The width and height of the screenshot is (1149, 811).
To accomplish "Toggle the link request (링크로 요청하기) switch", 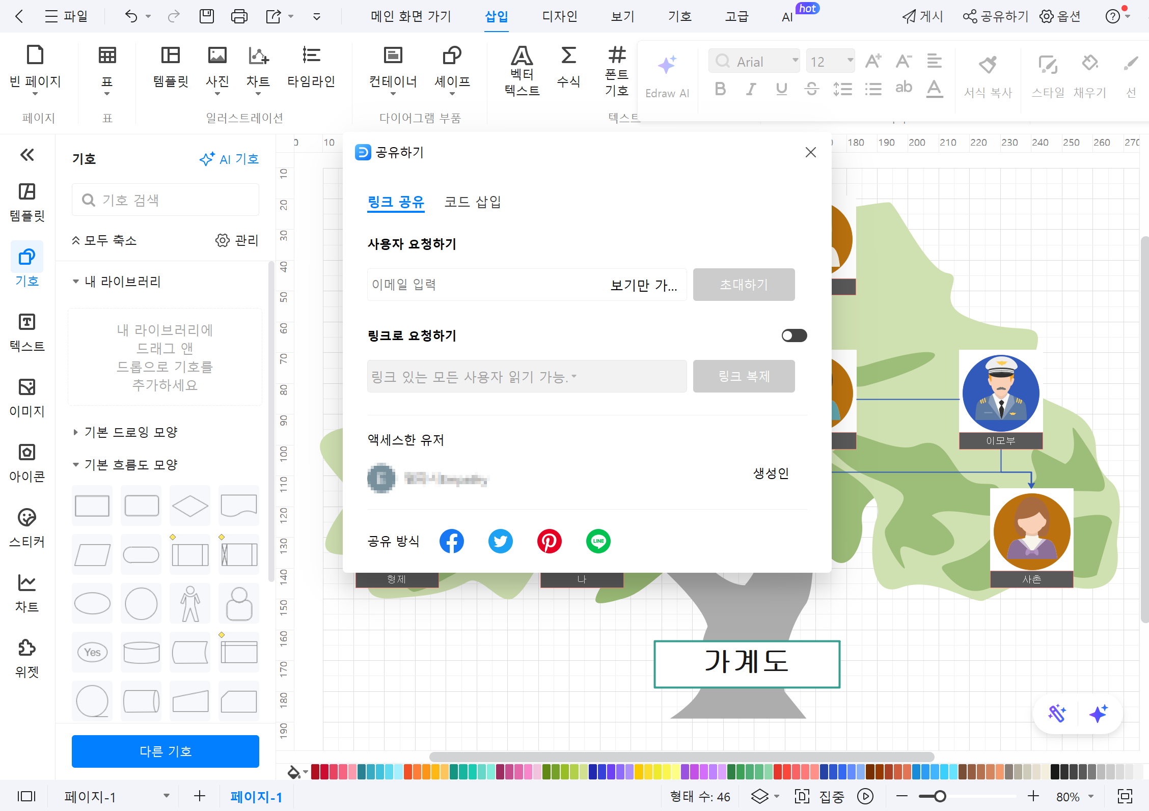I will point(794,335).
